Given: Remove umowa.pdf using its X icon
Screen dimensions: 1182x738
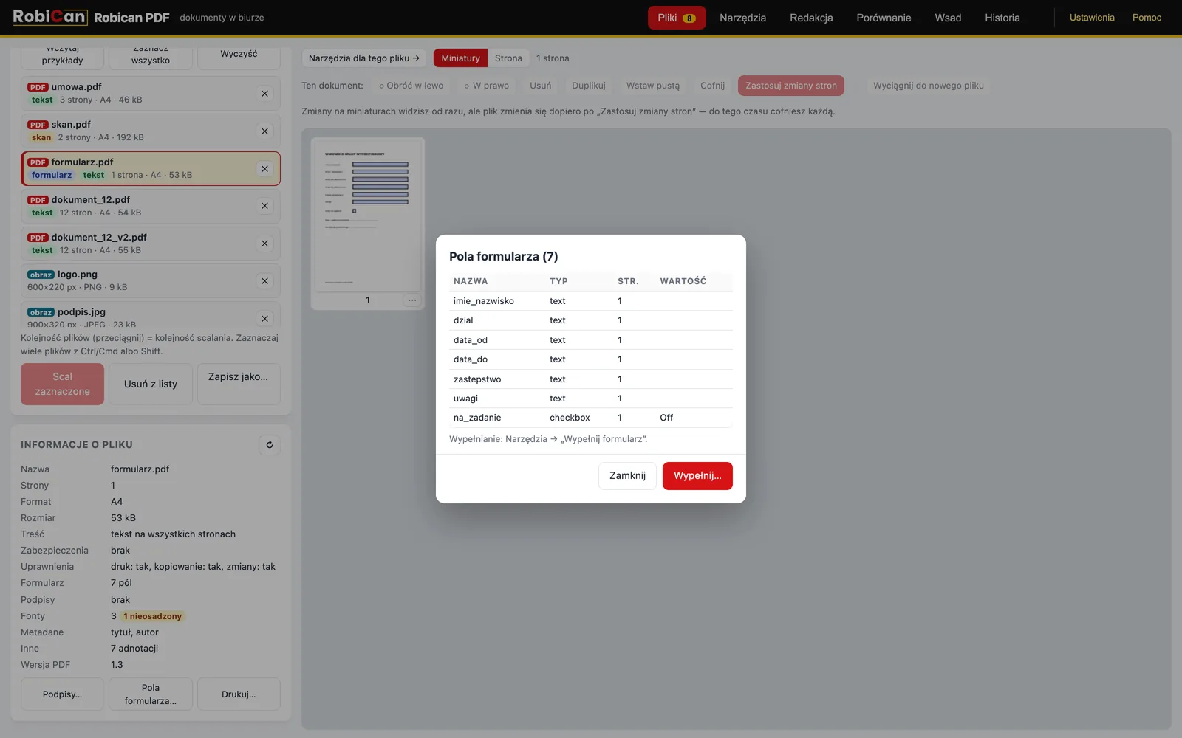Looking at the screenshot, I should (264, 94).
